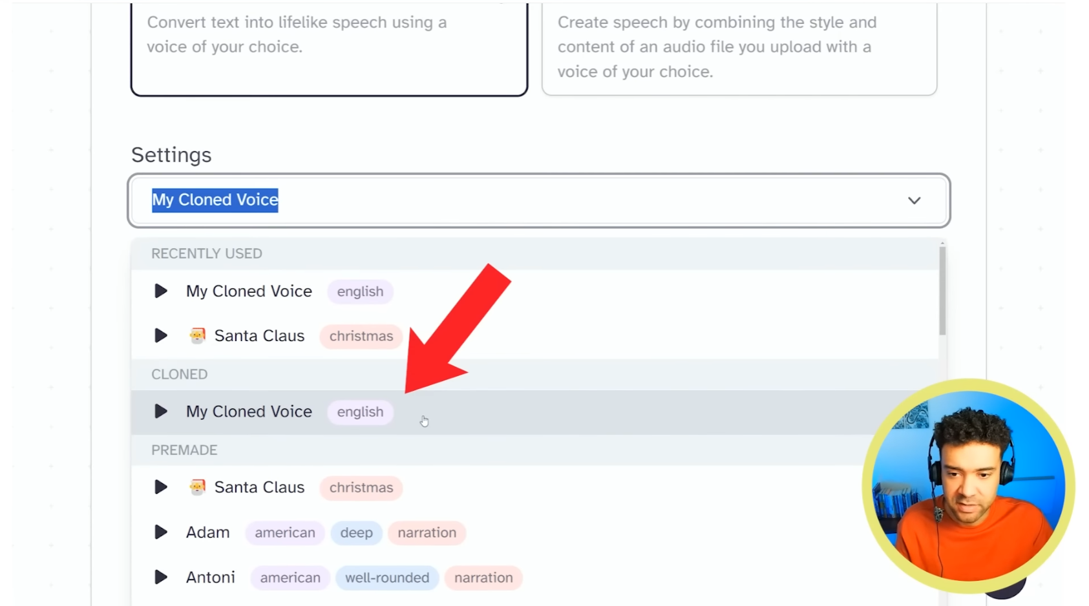Viewport: 1089px width, 606px height.
Task: Click the deep tag on Adam's voice
Action: 356,532
